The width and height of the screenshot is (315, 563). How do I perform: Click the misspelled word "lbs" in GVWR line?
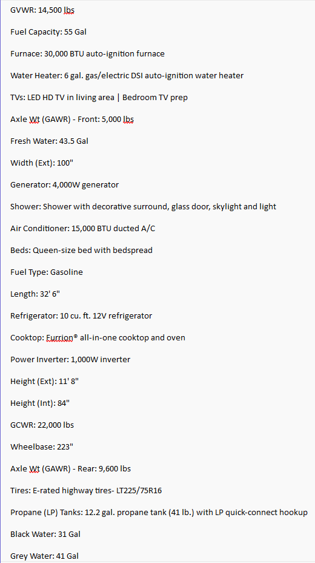click(x=69, y=10)
